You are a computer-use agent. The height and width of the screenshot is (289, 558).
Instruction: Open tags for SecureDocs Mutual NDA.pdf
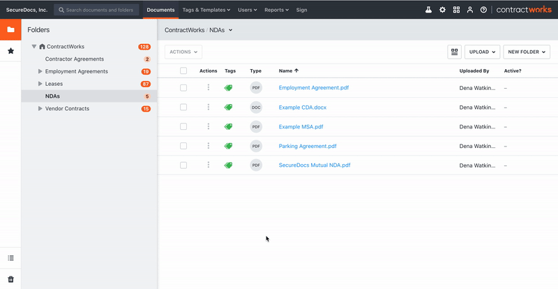pos(229,165)
